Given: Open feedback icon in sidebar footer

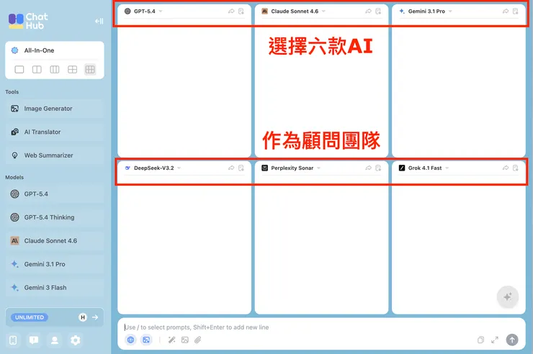Looking at the screenshot, I should click(34, 340).
